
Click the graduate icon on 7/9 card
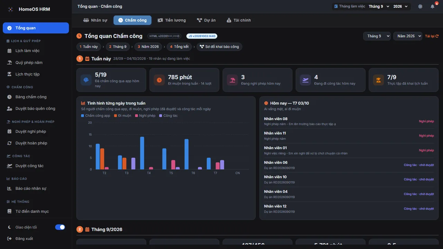point(378,80)
